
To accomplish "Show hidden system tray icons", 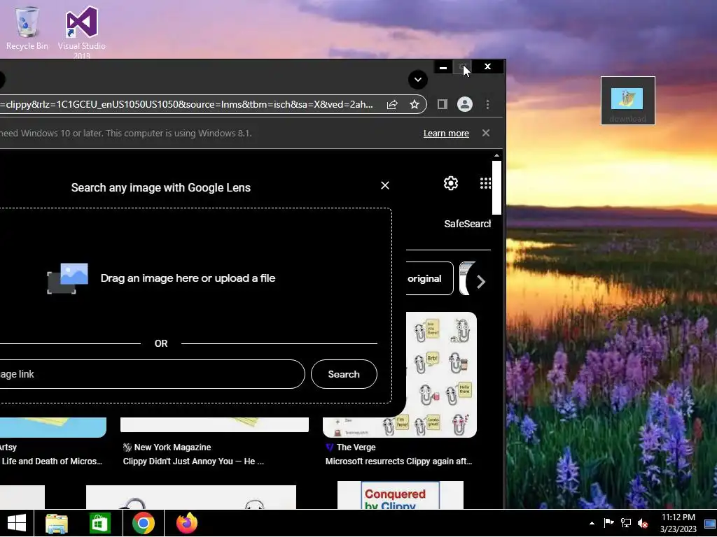I will pyautogui.click(x=592, y=523).
